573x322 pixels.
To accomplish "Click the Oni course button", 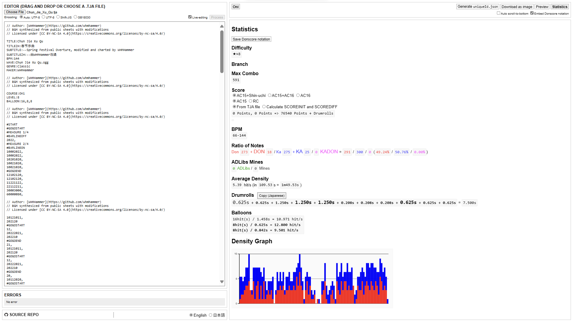I will pyautogui.click(x=236, y=7).
